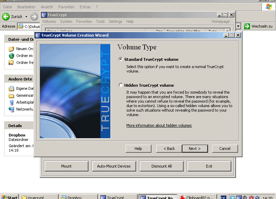Switch to the Dropbox taskbar button

pos(79,197)
